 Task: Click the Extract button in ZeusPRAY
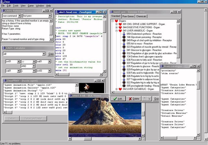[x=12, y=118]
